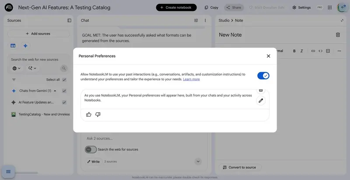
Task: Click the sources list view icon
Action: (13, 46)
